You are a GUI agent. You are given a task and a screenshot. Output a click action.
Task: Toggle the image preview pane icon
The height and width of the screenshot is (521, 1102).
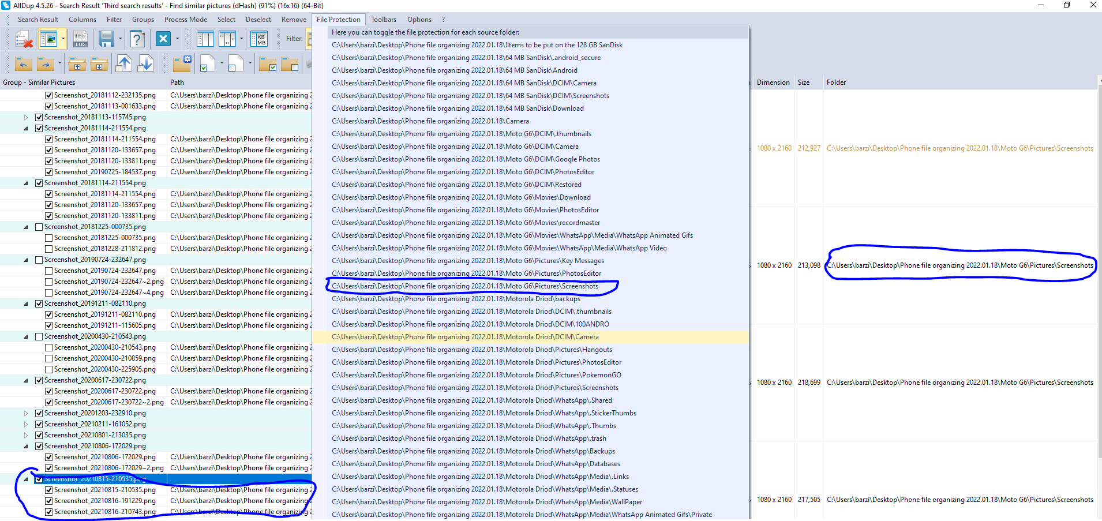point(48,39)
